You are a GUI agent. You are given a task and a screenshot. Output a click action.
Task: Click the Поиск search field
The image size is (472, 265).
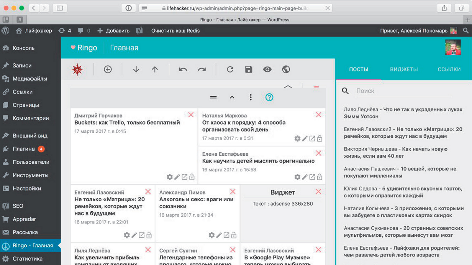[403, 91]
